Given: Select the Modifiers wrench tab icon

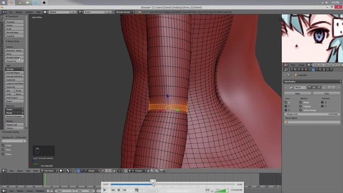Looking at the screenshot, I should pyautogui.click(x=313, y=70).
